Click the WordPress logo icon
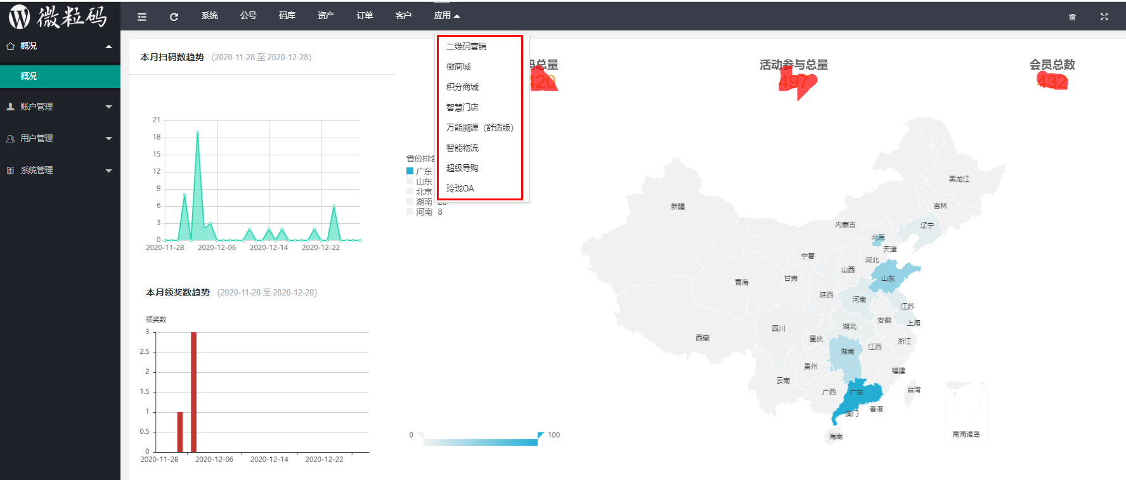This screenshot has width=1126, height=480. (x=19, y=16)
